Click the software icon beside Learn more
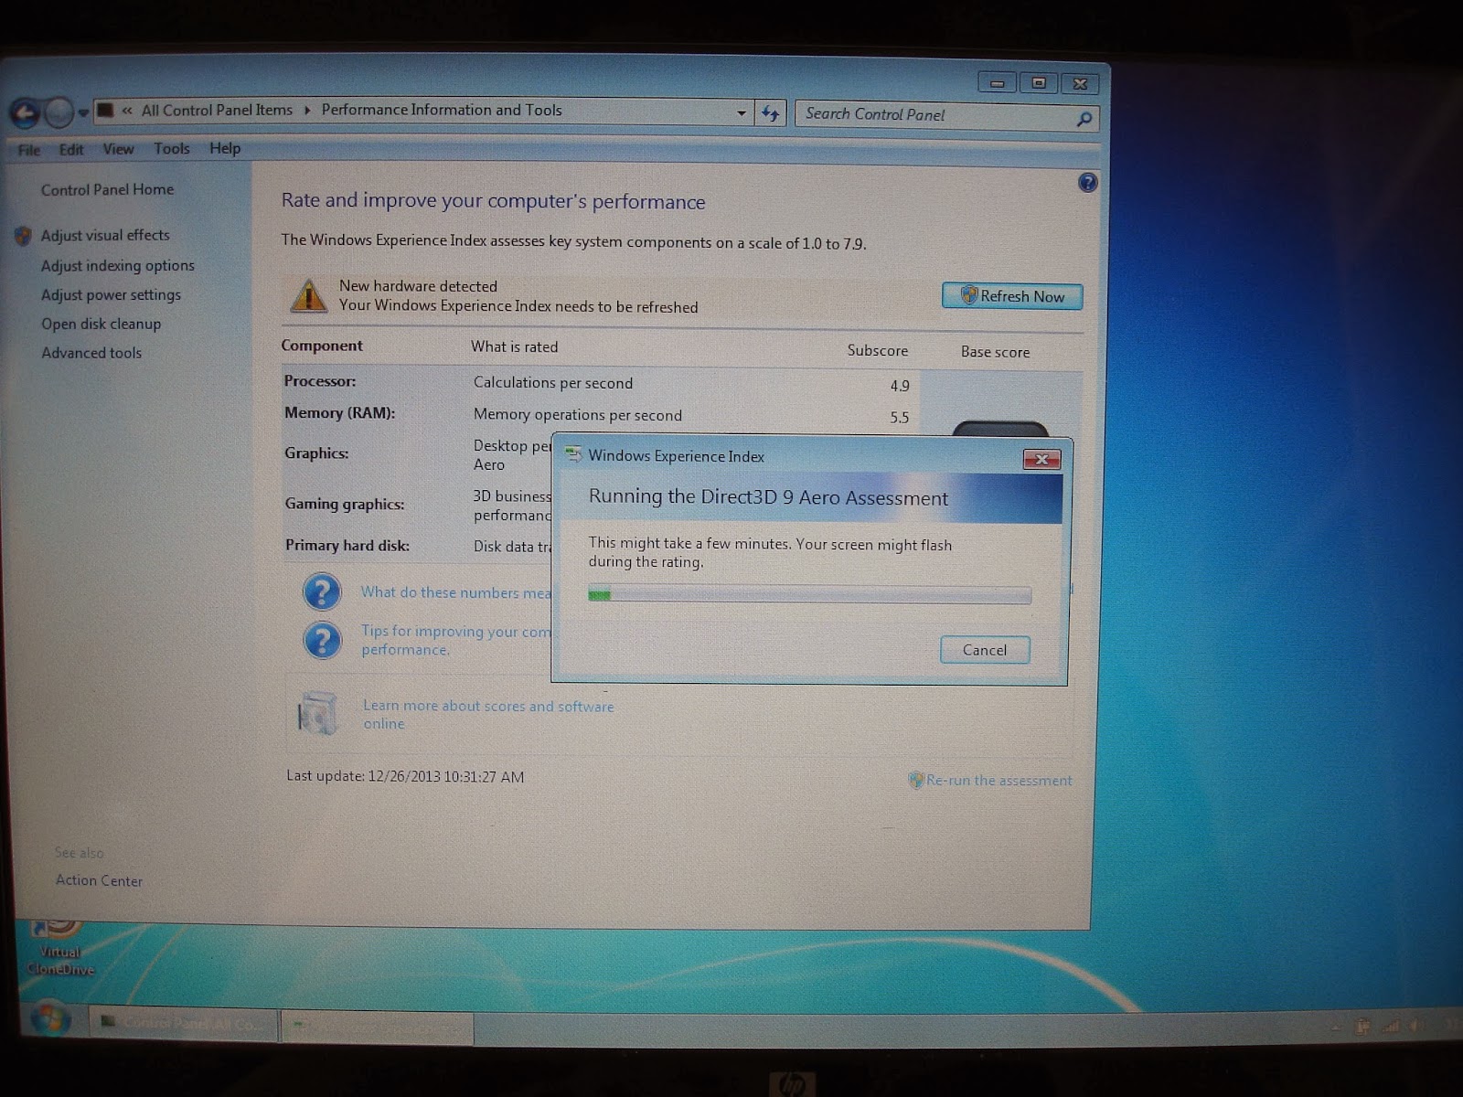 tap(317, 713)
